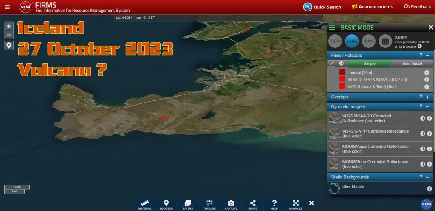Open the Announcements link

point(372,7)
